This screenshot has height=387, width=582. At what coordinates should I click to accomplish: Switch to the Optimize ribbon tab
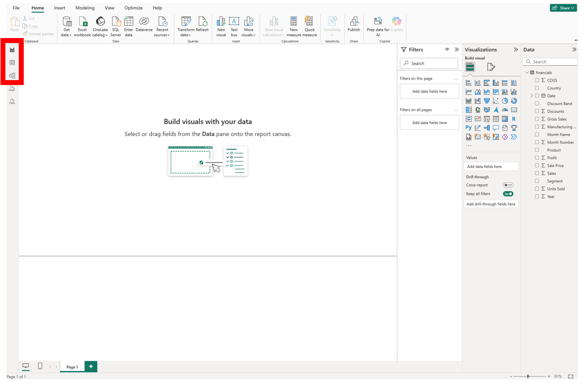134,8
